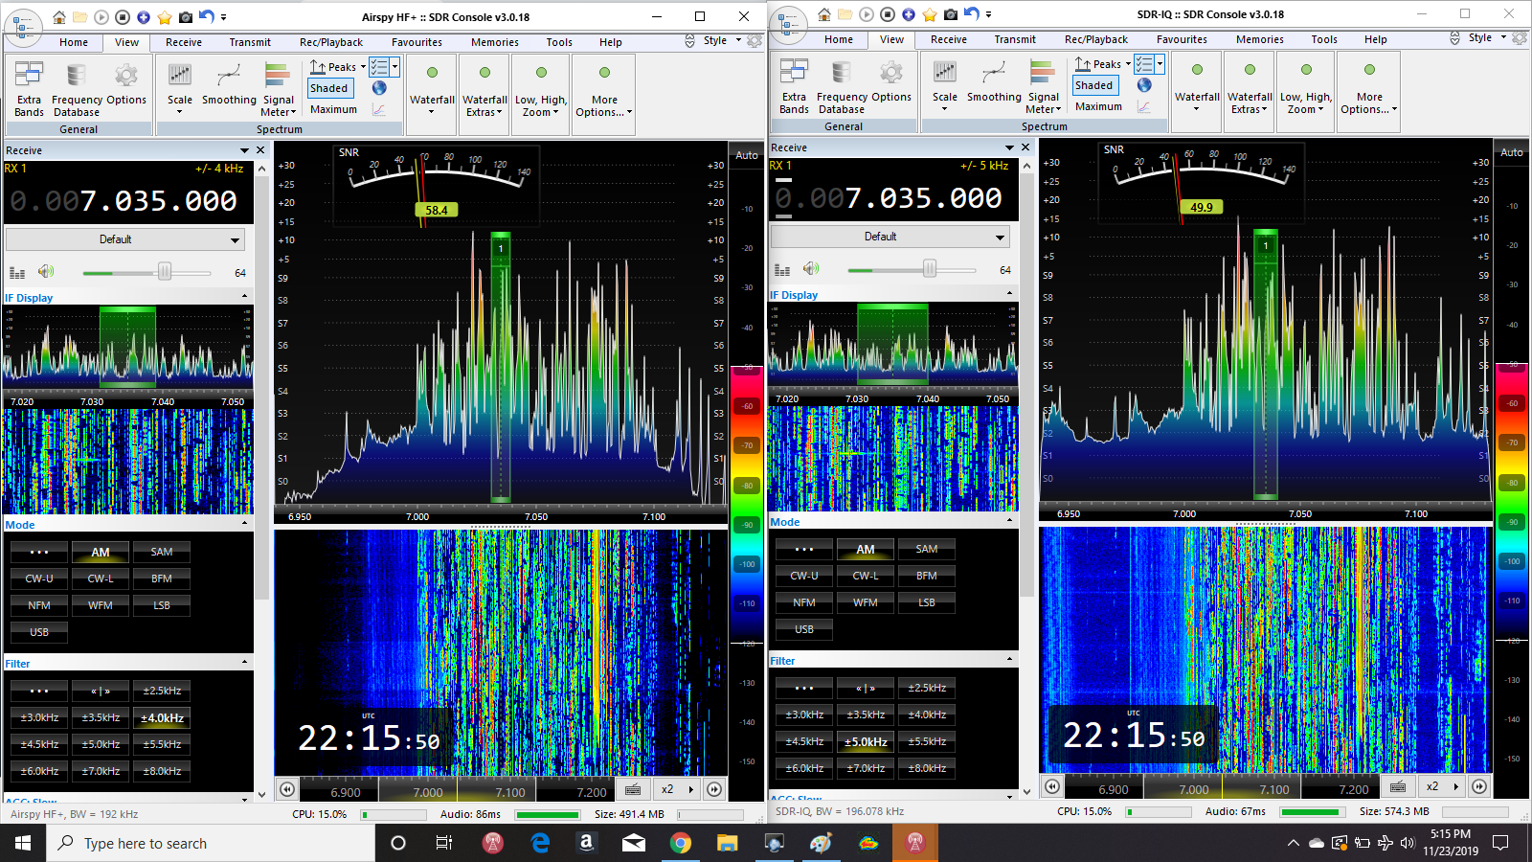Click Extra Bands icon in Airspy HF+ window
Image resolution: width=1532 pixels, height=862 pixels.
click(30, 76)
